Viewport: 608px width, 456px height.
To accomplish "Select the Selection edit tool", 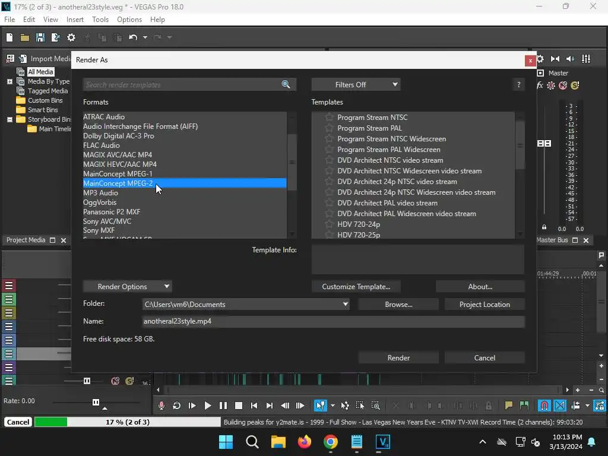I will tap(360, 406).
